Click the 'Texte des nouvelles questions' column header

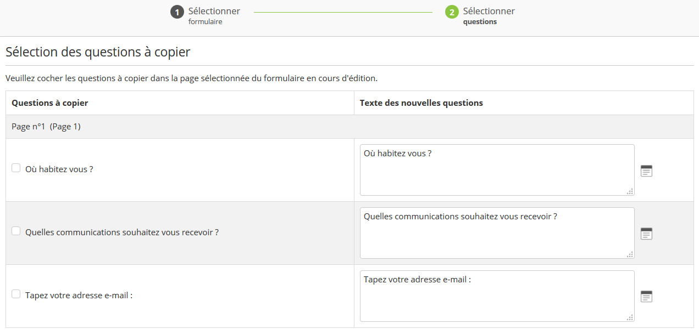pyautogui.click(x=421, y=103)
